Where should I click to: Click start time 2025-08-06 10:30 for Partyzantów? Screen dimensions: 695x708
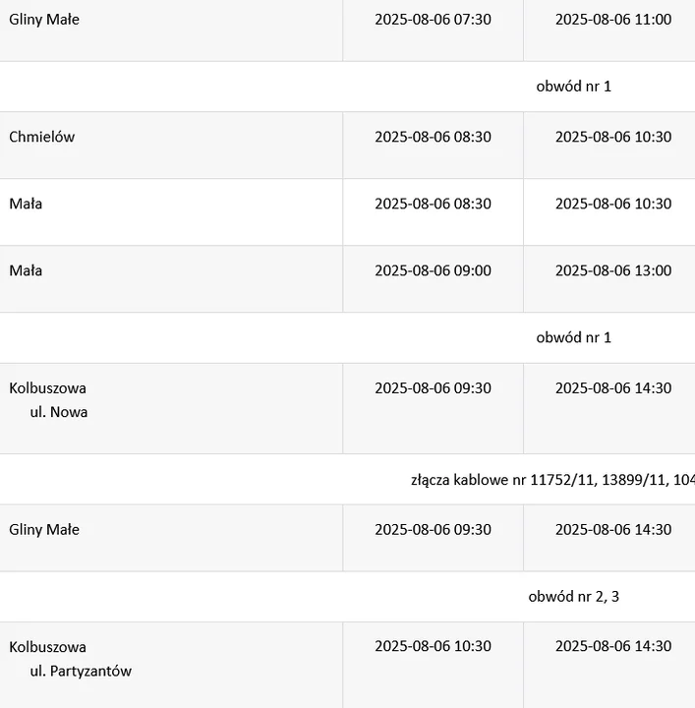pyautogui.click(x=433, y=646)
